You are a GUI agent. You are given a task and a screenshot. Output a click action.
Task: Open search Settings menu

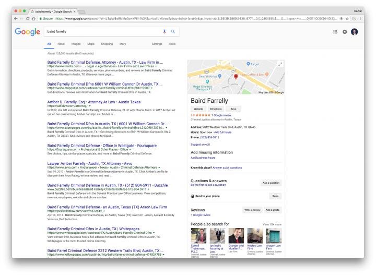157,44
